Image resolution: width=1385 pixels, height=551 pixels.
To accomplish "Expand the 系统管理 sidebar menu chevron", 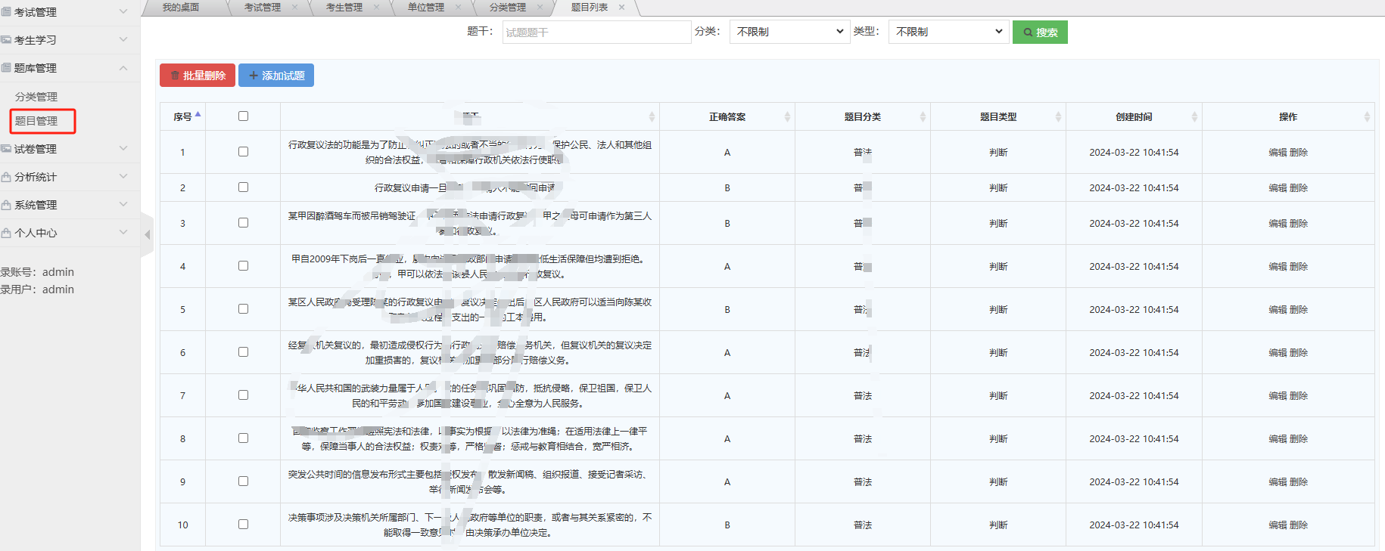I will coord(123,204).
